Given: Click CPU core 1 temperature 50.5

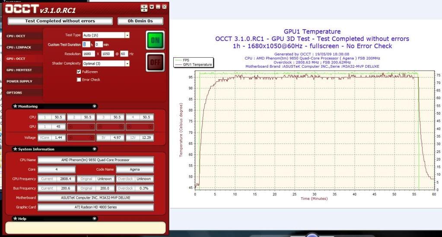Looking at the screenshot, I should [x=59, y=117].
